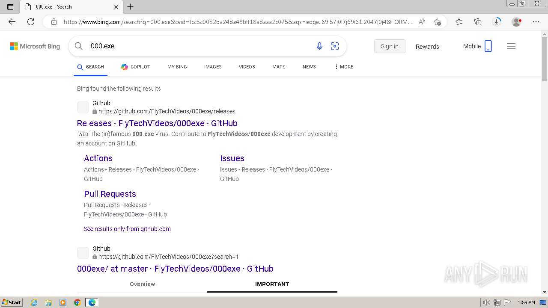
Task: Open the Rewards link
Action: (427, 46)
